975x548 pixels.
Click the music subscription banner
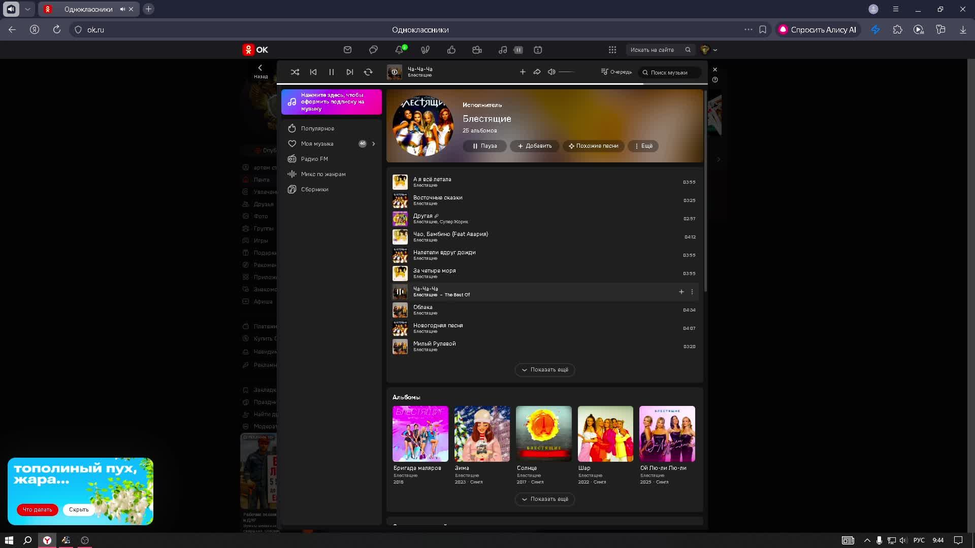[332, 102]
